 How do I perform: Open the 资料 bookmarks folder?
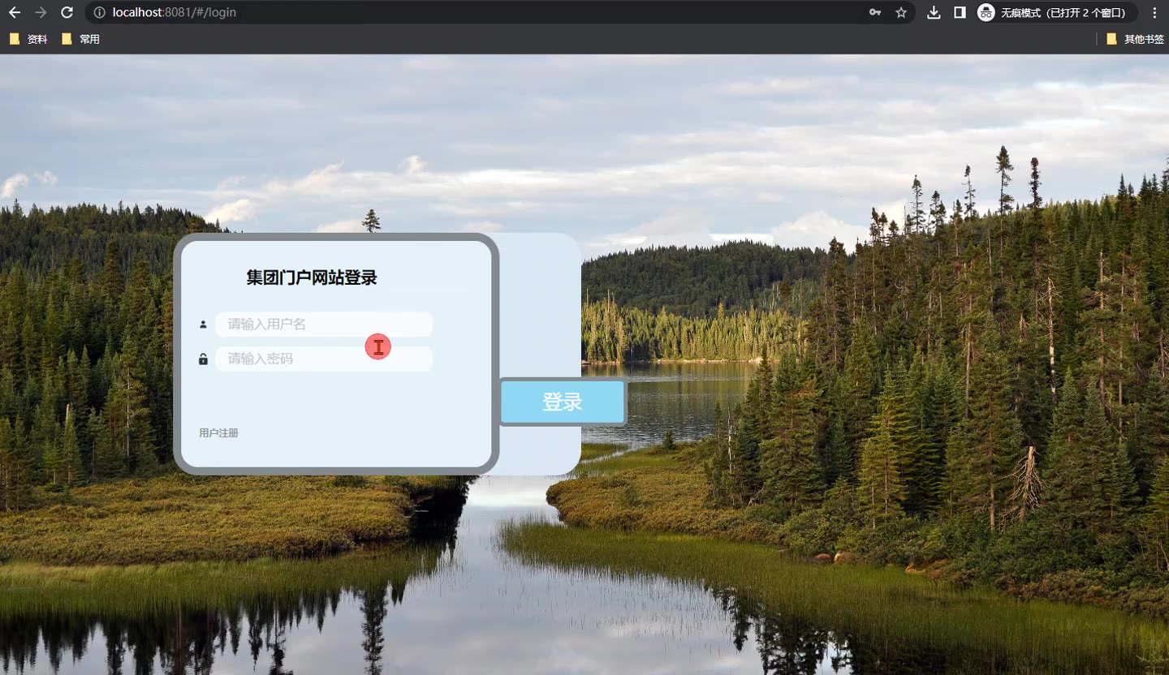[28, 39]
